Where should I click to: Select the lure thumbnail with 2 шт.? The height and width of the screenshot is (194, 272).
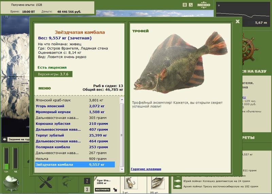(131, 183)
